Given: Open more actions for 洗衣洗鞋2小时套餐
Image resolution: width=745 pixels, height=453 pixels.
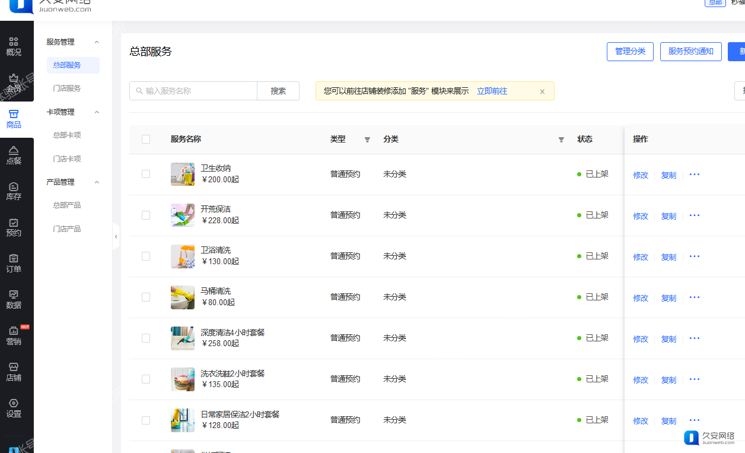Looking at the screenshot, I should point(695,379).
